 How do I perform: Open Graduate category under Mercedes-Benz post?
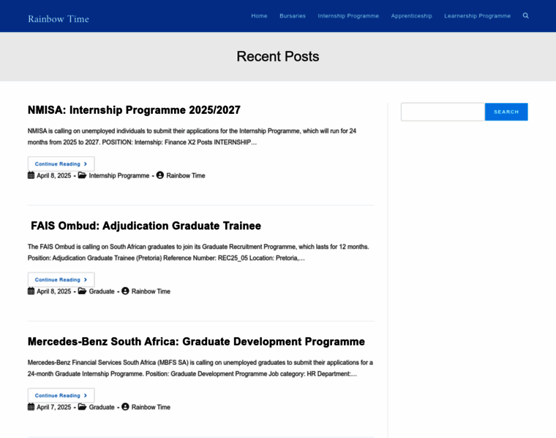click(x=102, y=407)
